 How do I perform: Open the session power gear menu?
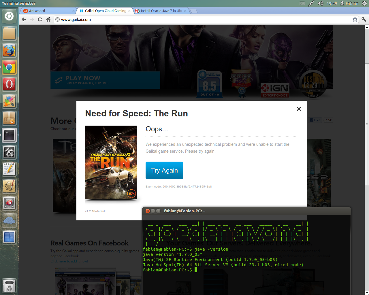[364, 3]
